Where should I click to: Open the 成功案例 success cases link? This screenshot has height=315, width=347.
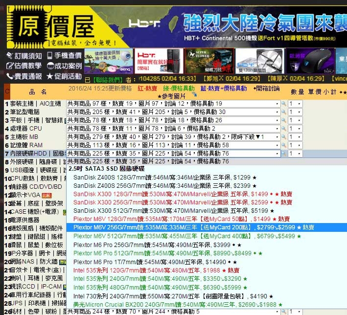[x=65, y=66]
